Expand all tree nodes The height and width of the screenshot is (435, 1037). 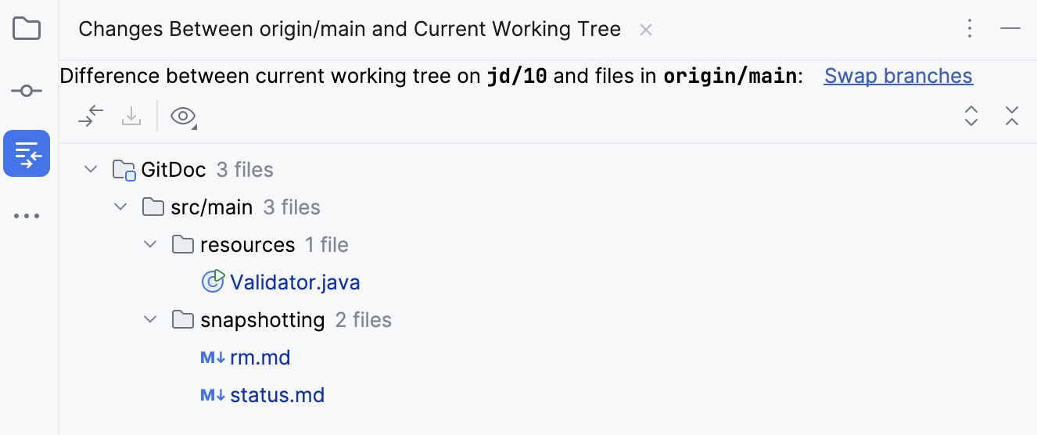[971, 117]
